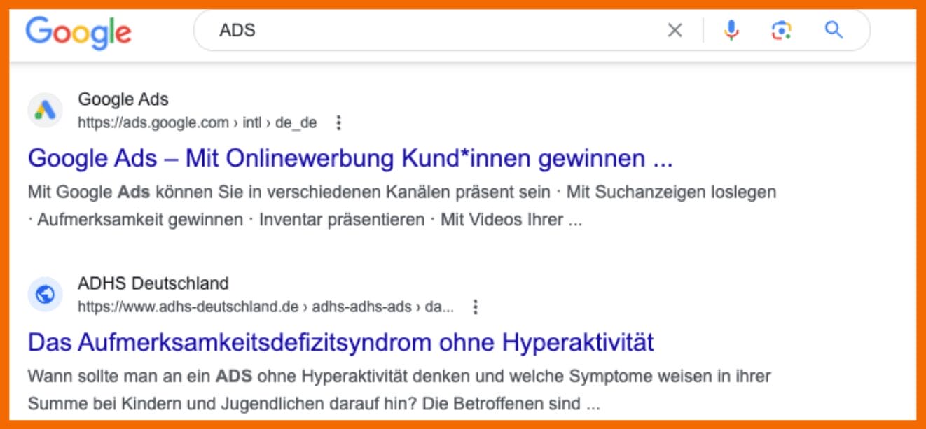
Task: Open the 'Google Ads – Mit Onlinewerbung' result title
Action: click(x=350, y=159)
